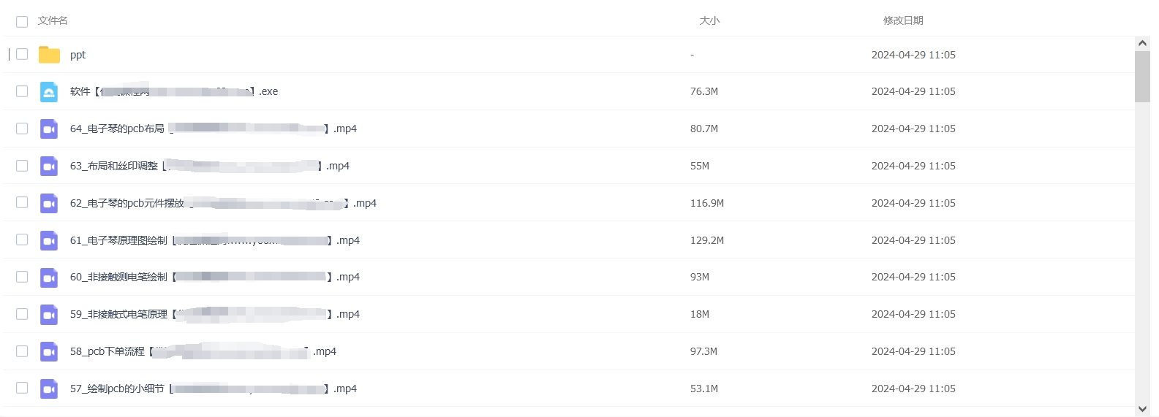Click video icon for 60_非接触测电笔绘制
The width and height of the screenshot is (1159, 417).
pos(49,277)
